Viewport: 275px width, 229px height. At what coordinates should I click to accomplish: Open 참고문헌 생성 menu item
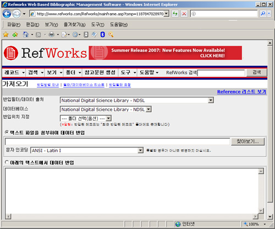(x=100, y=73)
